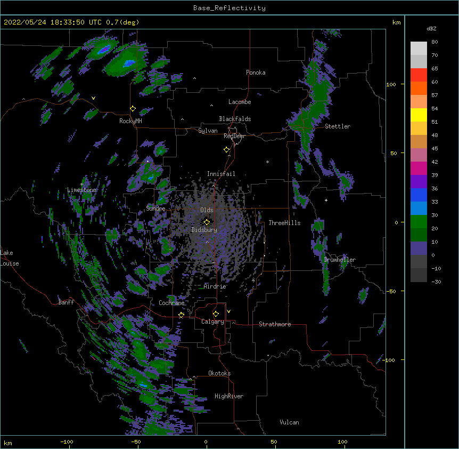Click the yellow V marker northwest of RockyMH
This screenshot has height=449, width=459.
click(x=93, y=98)
